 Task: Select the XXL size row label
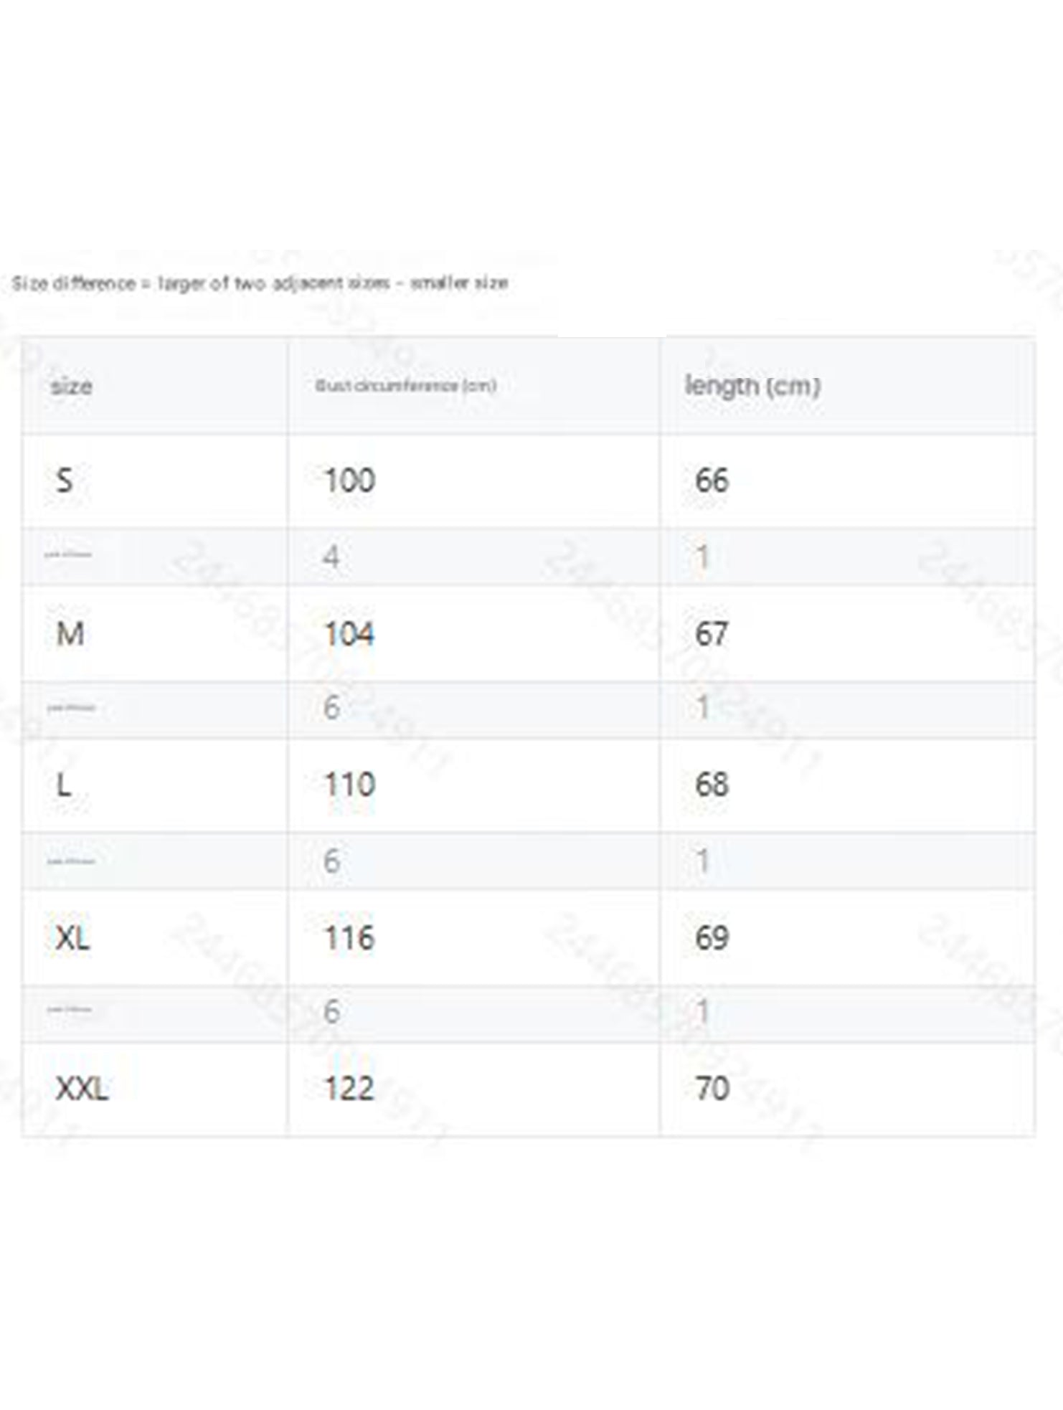[x=82, y=1089]
